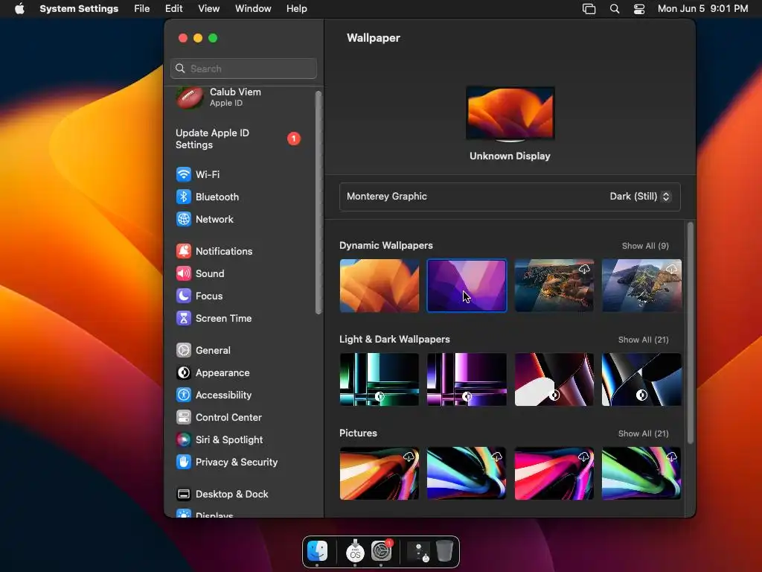The image size is (762, 572).
Task: Select the Network globe icon
Action: [x=184, y=219]
